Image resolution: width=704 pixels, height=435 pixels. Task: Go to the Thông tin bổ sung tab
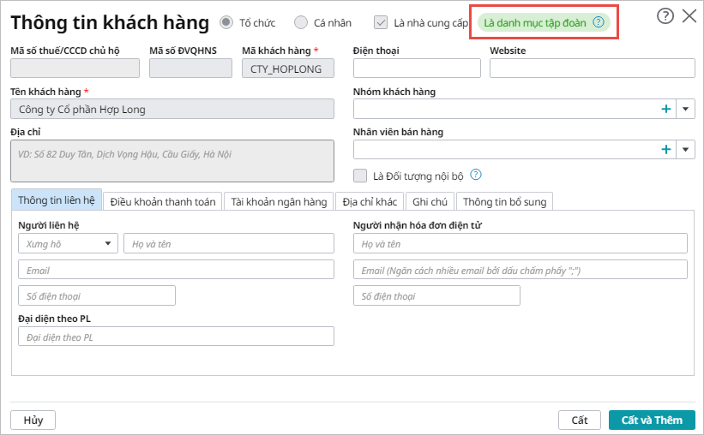(504, 201)
